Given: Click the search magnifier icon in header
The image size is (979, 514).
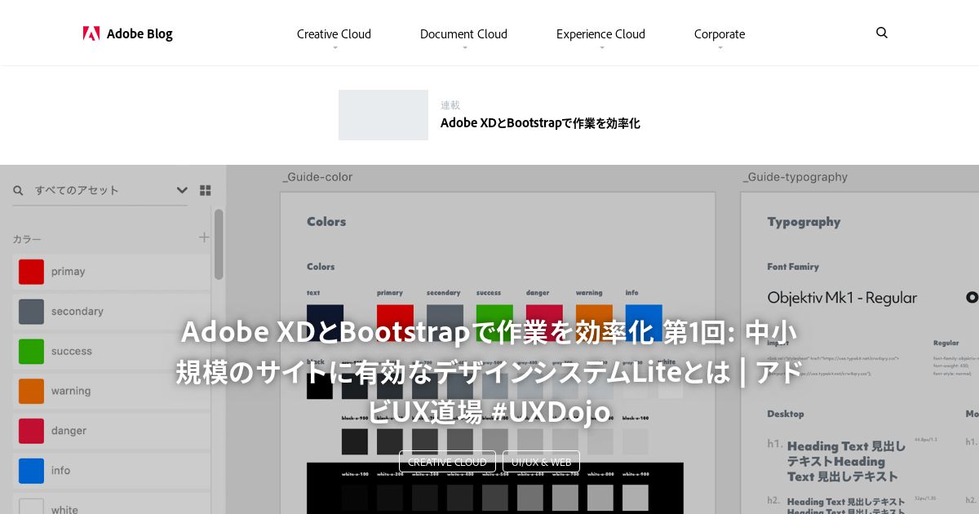Looking at the screenshot, I should 882,33.
